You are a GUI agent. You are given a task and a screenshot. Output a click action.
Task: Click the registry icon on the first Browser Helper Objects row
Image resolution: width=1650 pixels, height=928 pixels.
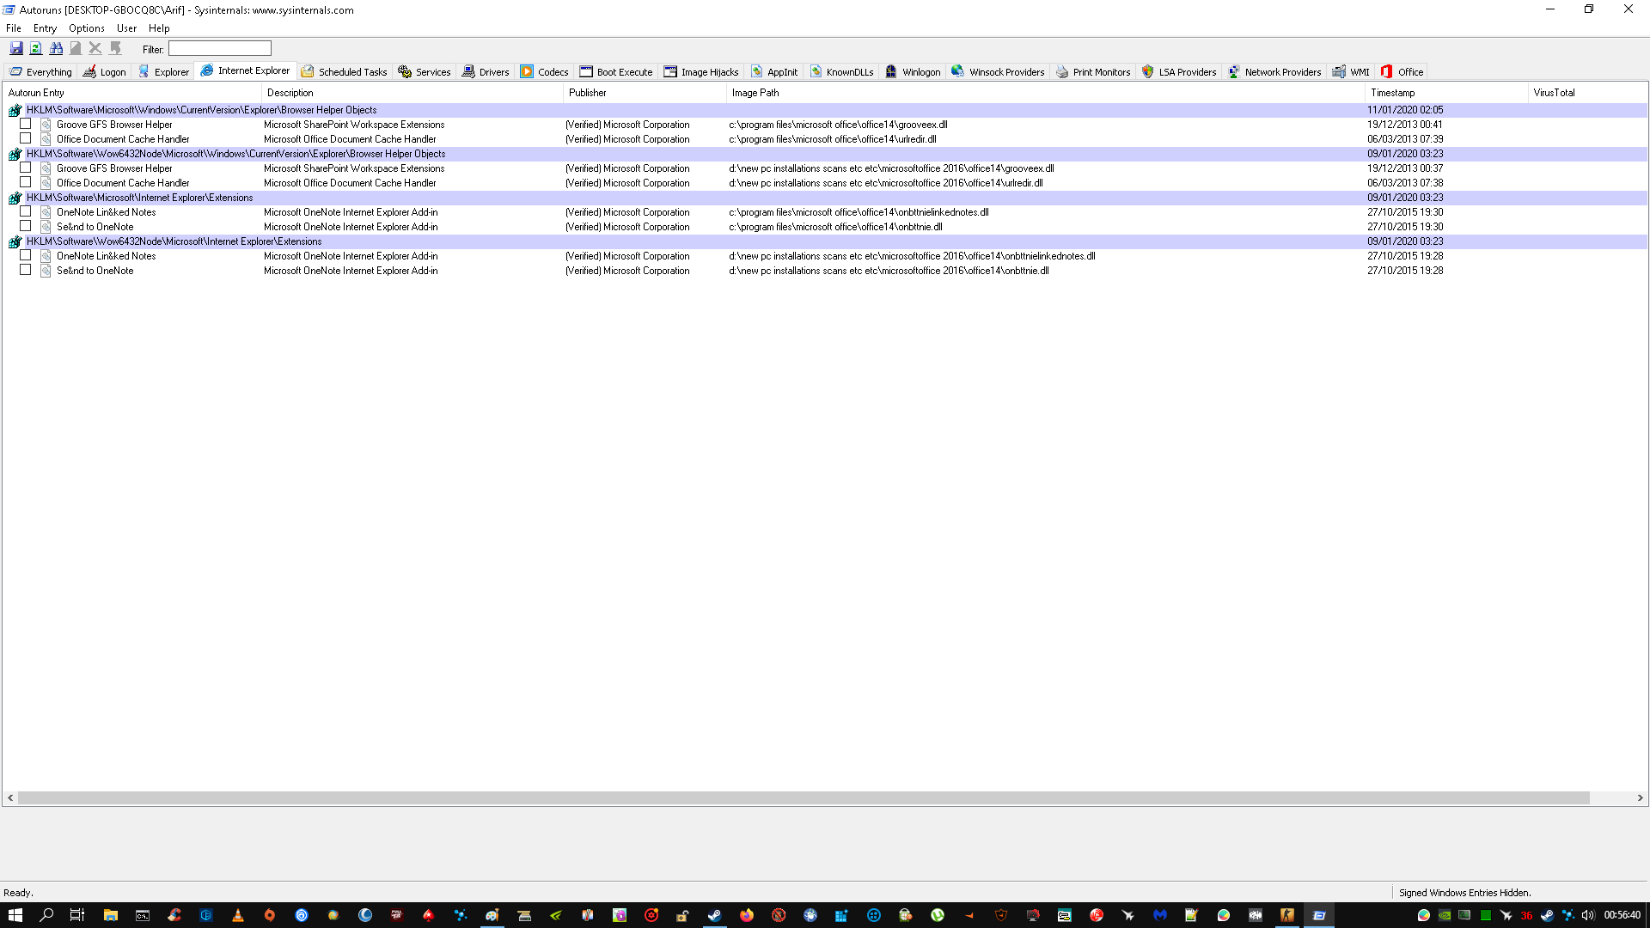pyautogui.click(x=15, y=110)
